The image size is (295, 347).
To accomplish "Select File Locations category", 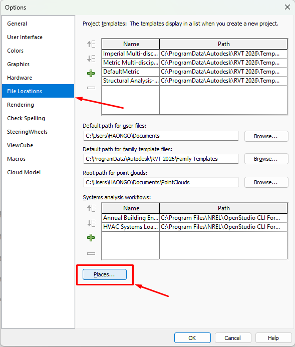I will (x=38, y=91).
